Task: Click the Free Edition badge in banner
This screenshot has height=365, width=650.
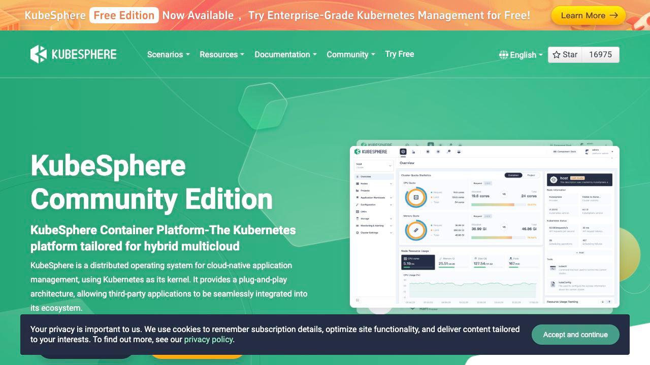Action: pos(124,15)
